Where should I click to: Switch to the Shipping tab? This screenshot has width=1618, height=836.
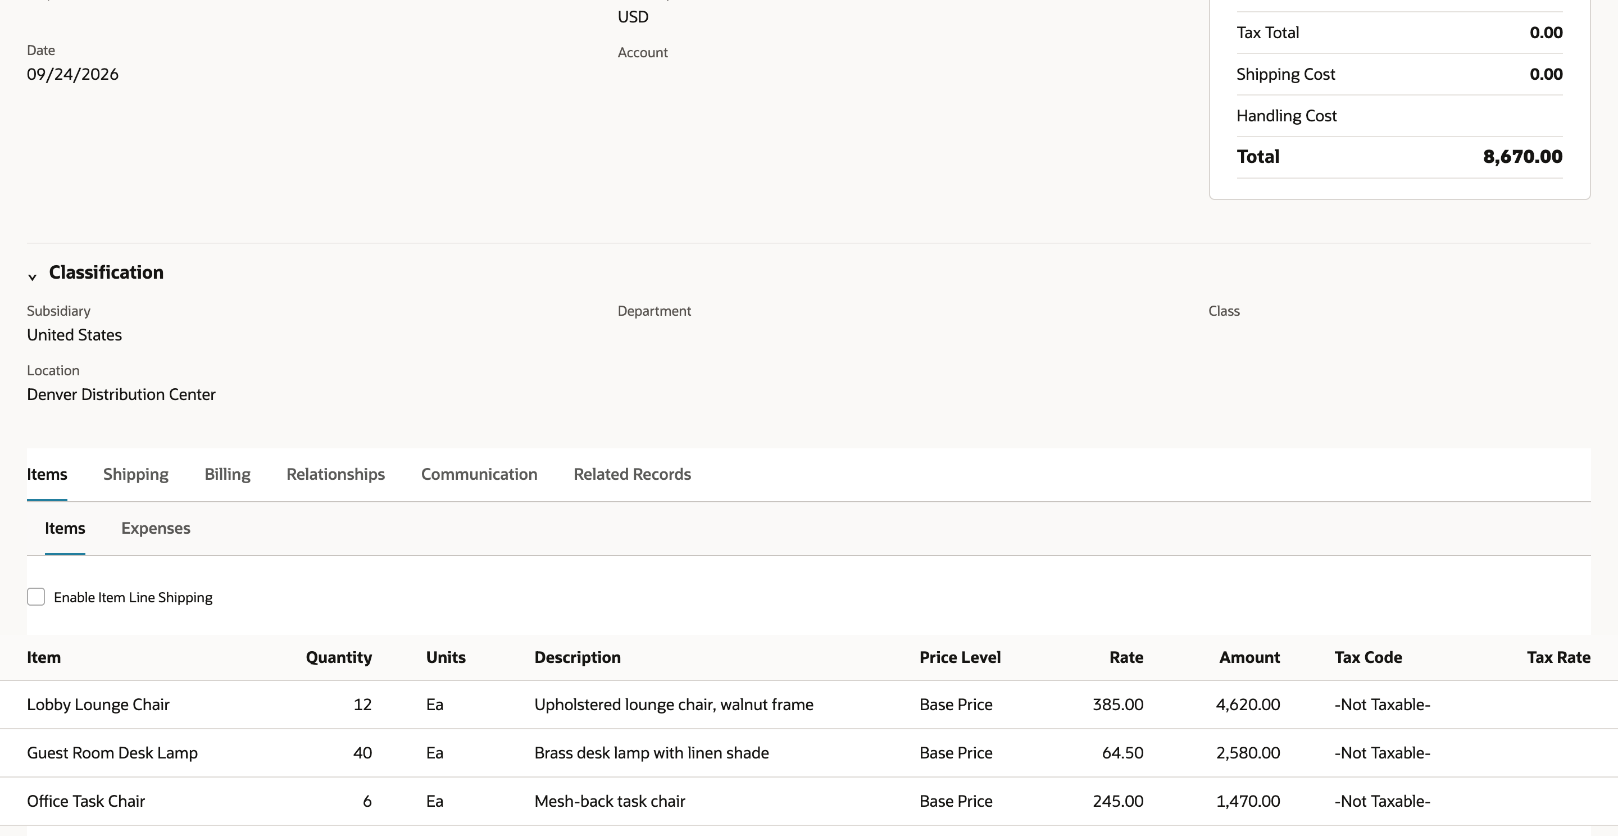point(135,474)
